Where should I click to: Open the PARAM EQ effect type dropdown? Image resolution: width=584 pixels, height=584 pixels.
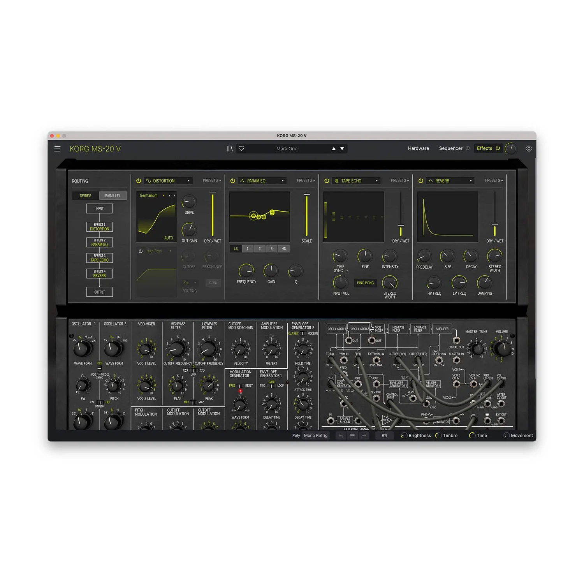pyautogui.click(x=262, y=181)
